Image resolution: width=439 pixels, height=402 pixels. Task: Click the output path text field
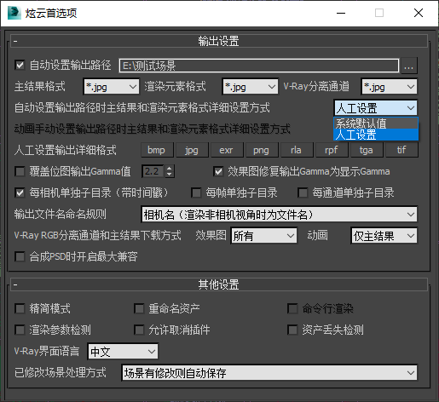pos(259,66)
